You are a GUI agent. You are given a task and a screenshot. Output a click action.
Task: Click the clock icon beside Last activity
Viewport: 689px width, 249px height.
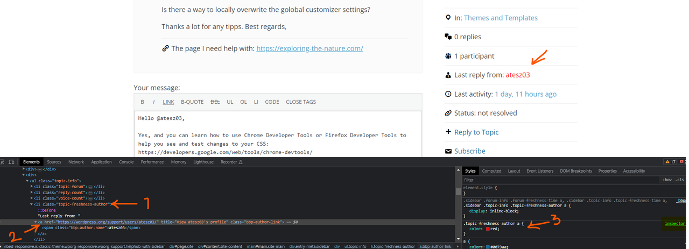[448, 94]
